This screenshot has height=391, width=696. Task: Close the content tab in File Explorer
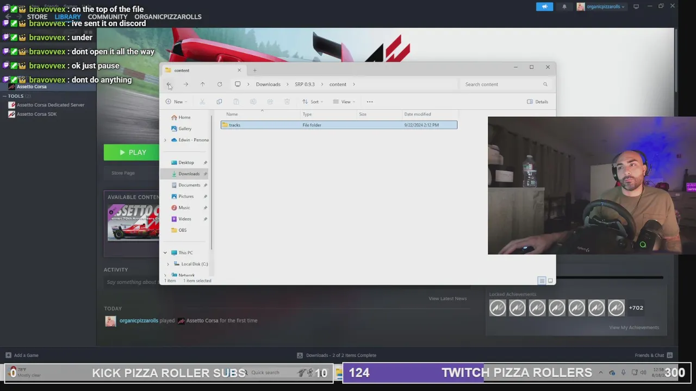pyautogui.click(x=239, y=70)
